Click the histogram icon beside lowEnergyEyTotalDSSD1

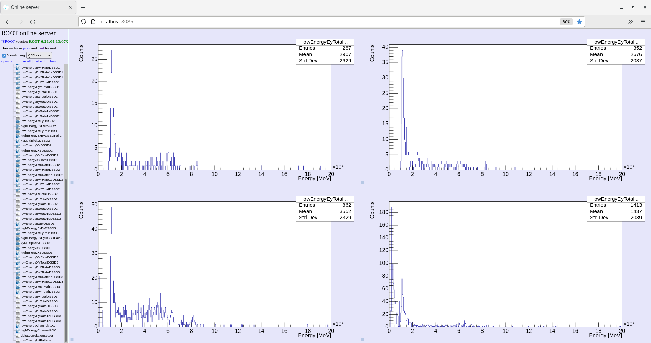click(18, 92)
